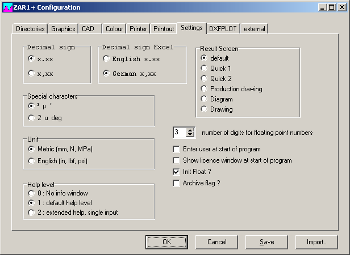Click the Import.. button

pos(316,242)
